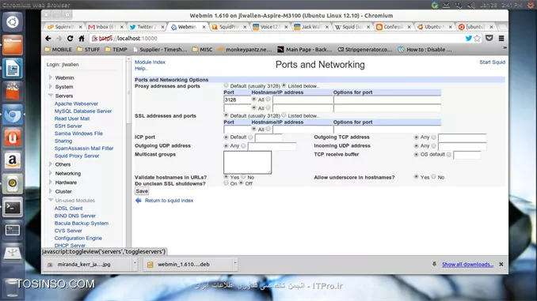Select Listed below for proxy addresses

click(x=284, y=85)
